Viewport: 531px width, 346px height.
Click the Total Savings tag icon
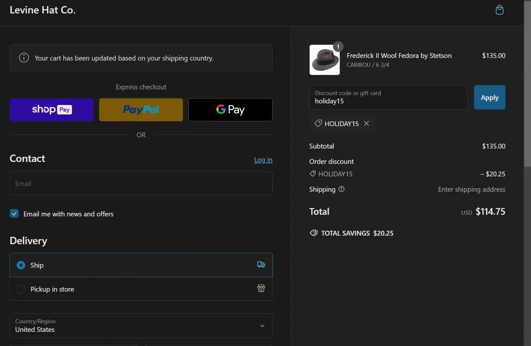(x=313, y=233)
